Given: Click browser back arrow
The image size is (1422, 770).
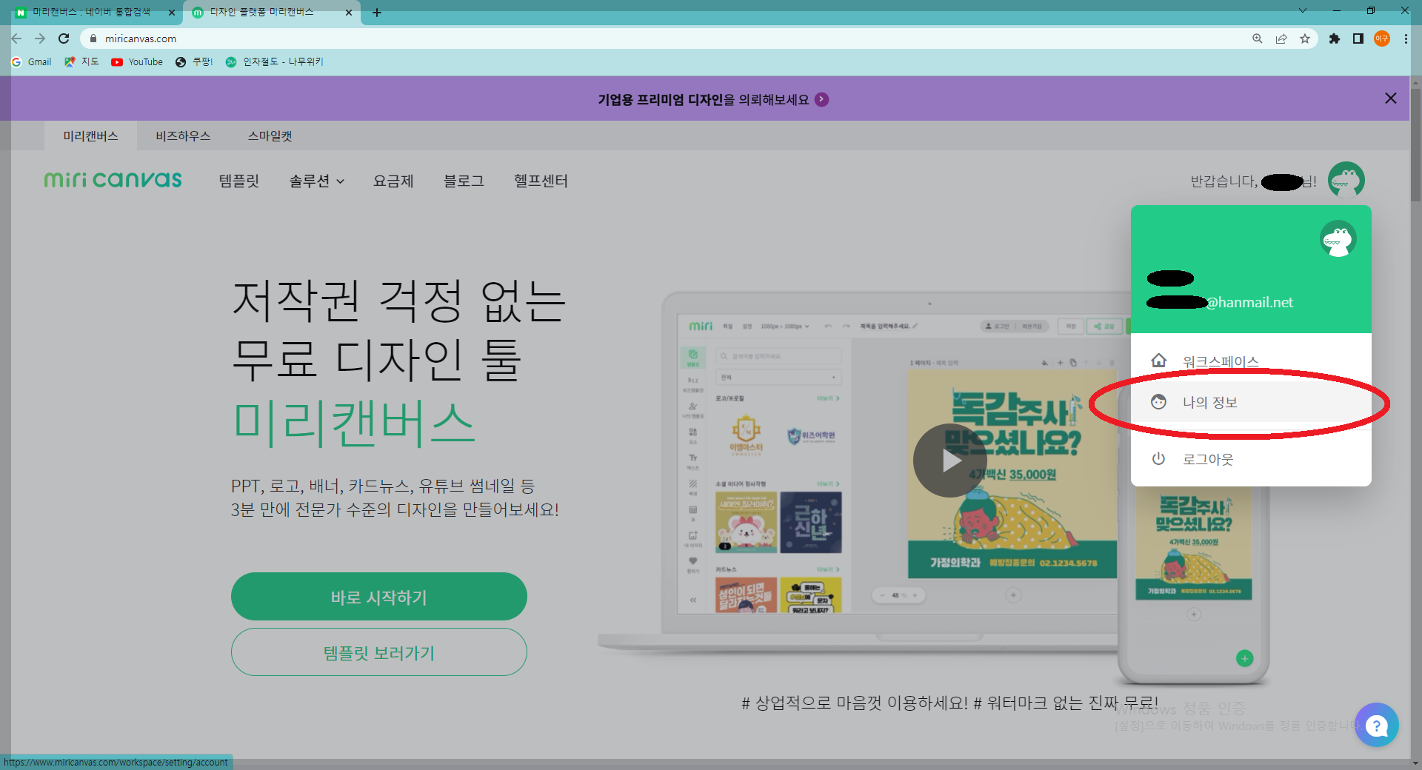Looking at the screenshot, I should [16, 38].
